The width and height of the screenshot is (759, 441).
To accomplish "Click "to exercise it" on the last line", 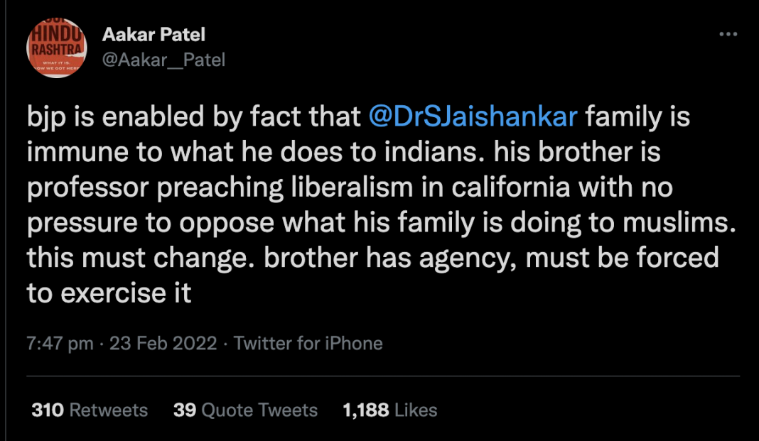I will 109,293.
